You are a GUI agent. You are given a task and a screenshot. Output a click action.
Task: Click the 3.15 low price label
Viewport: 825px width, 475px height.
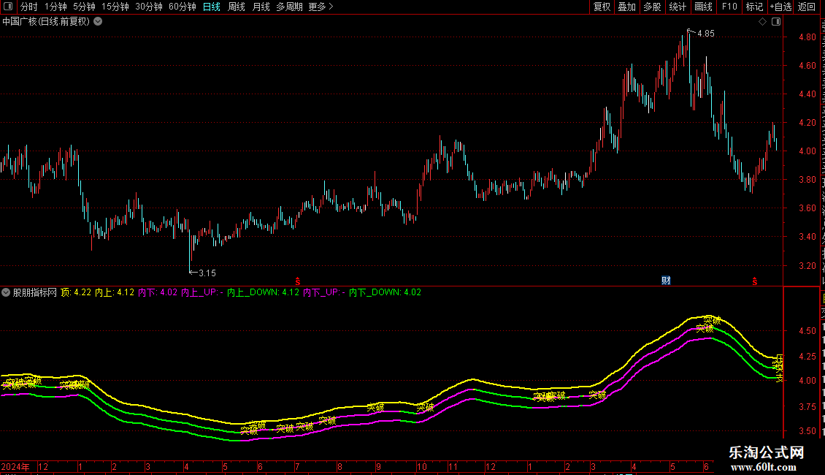pos(207,273)
